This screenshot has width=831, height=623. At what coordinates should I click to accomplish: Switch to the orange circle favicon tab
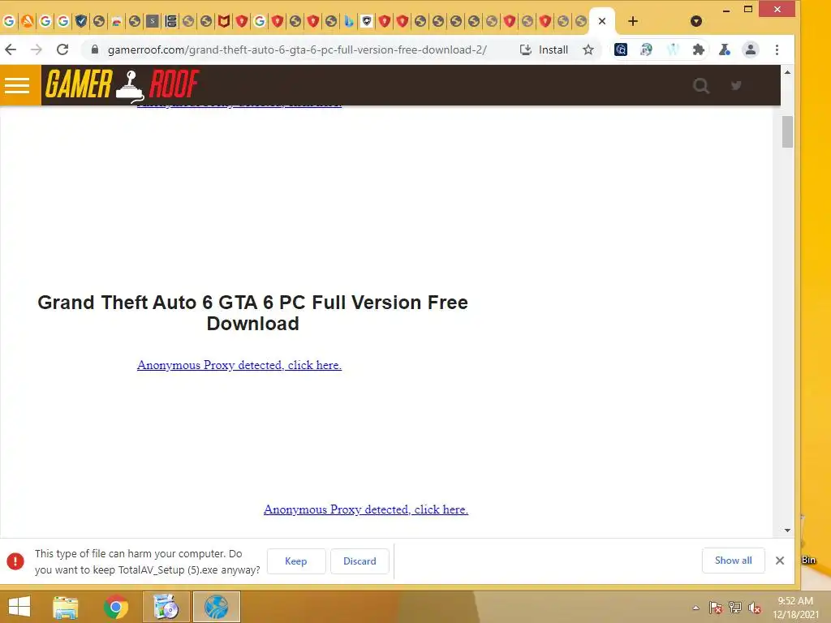pyautogui.click(x=27, y=21)
